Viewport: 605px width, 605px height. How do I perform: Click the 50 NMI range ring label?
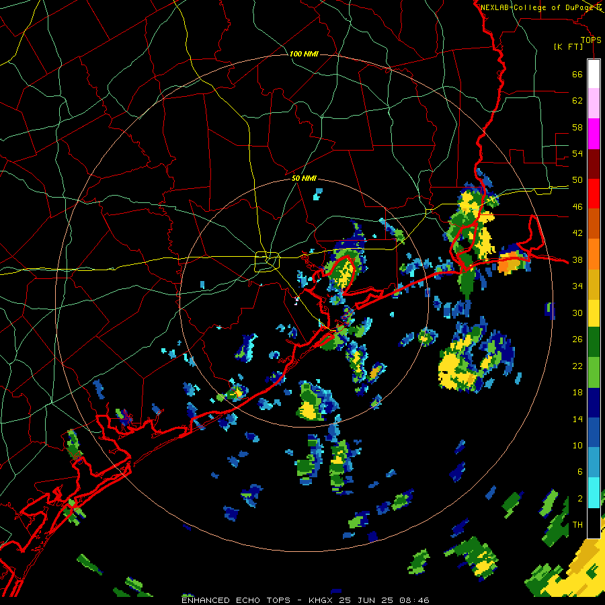[x=304, y=178]
